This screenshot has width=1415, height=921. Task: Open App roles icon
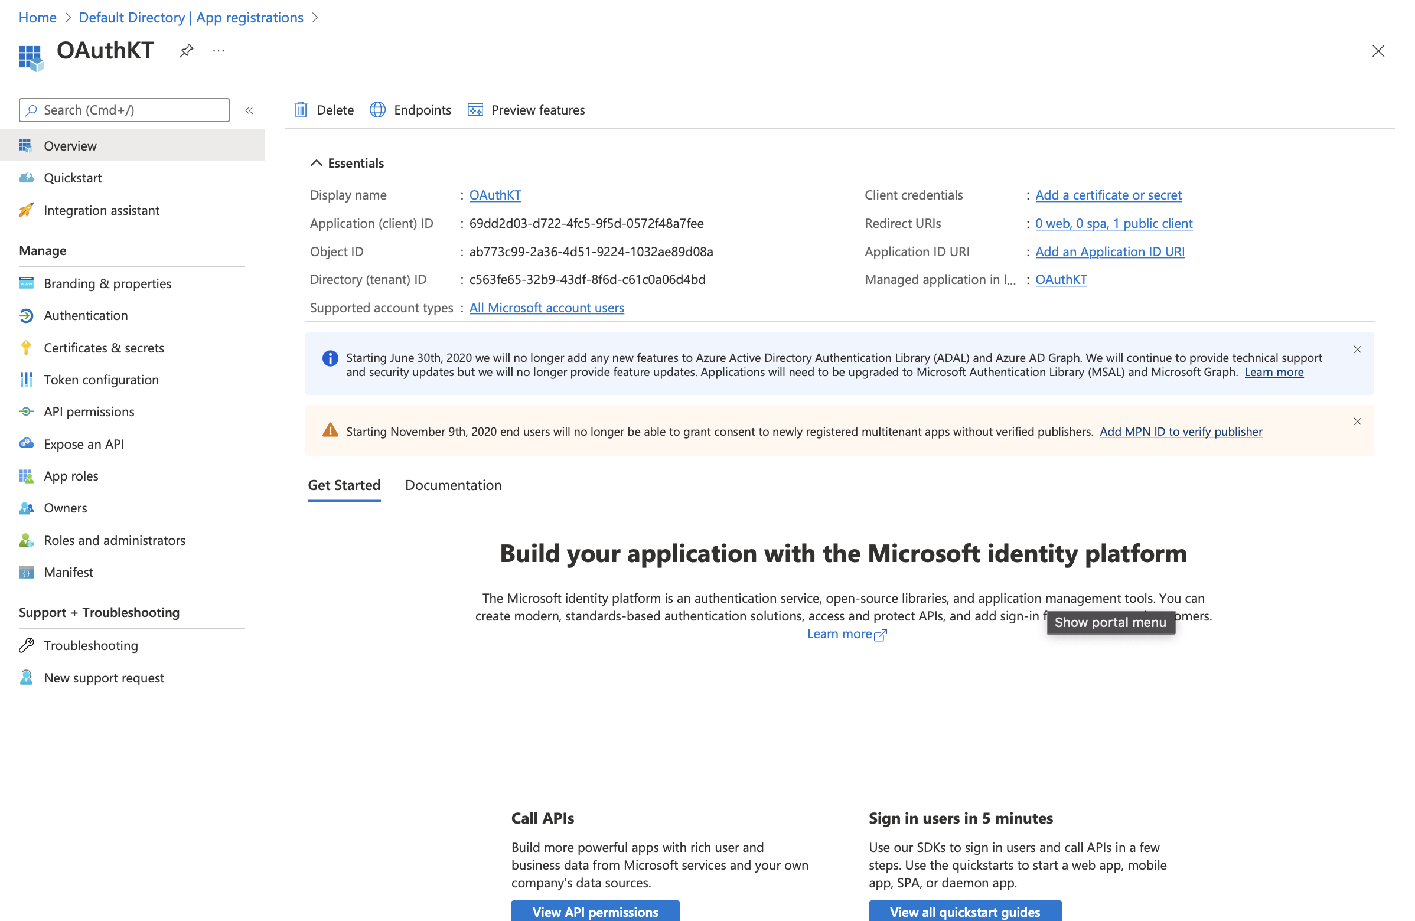26,476
